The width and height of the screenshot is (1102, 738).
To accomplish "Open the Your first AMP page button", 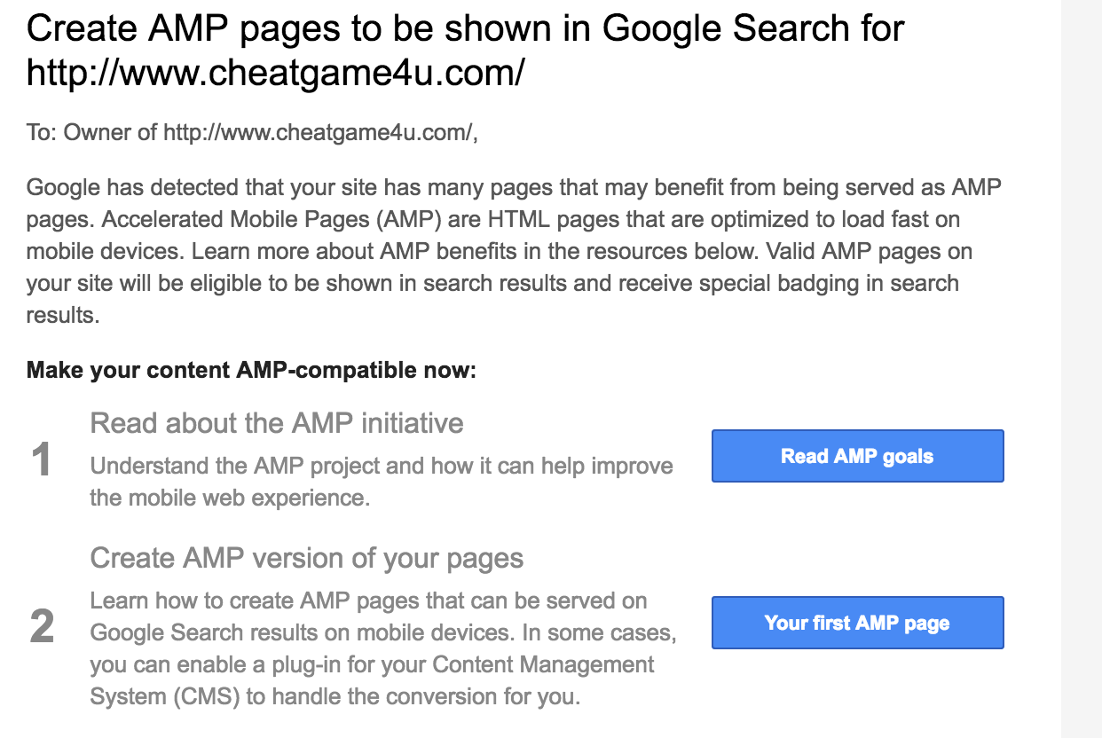I will pyautogui.click(x=857, y=623).
